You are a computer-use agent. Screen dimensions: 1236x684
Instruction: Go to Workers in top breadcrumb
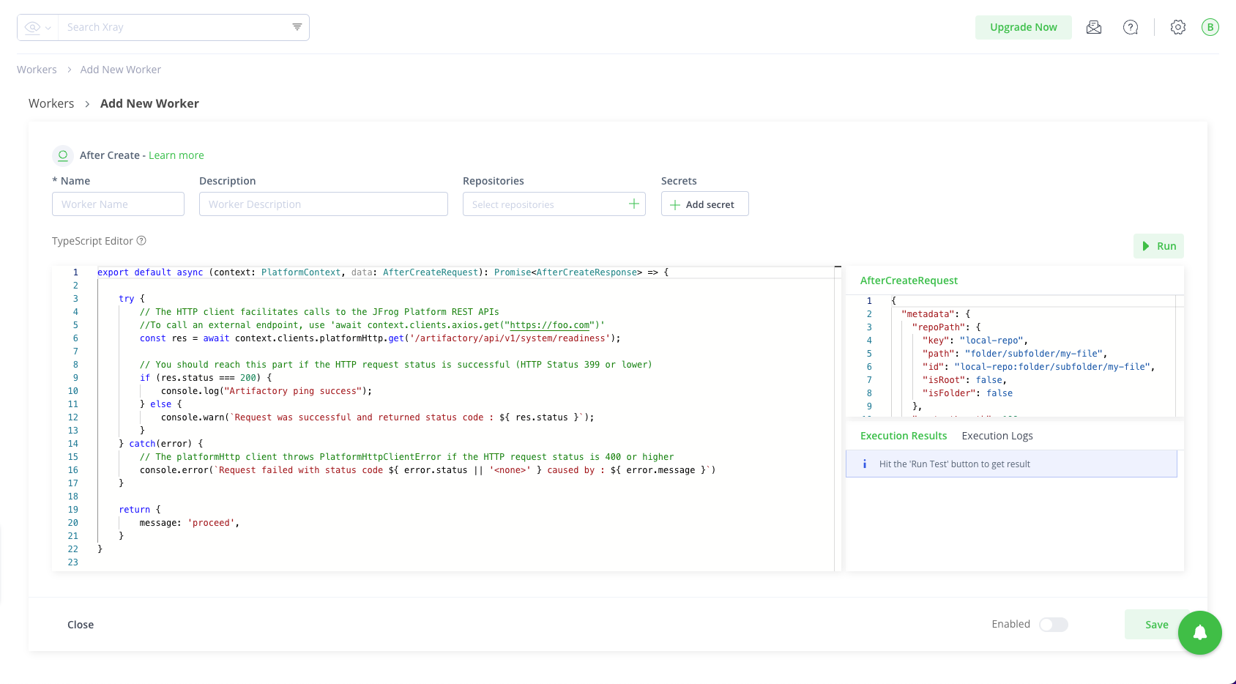click(37, 70)
